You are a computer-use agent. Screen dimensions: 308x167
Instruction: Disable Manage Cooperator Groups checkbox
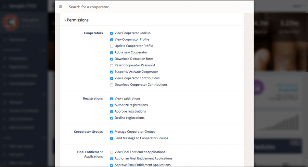112,132
